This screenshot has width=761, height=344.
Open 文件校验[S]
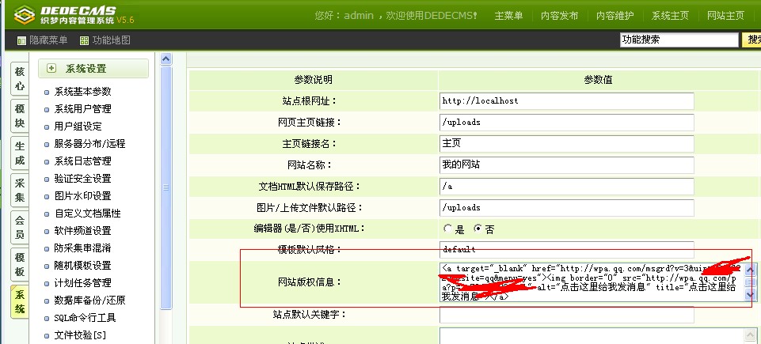point(80,335)
